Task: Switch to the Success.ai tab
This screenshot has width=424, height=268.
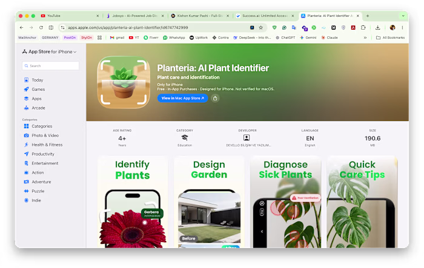Action: [265, 16]
